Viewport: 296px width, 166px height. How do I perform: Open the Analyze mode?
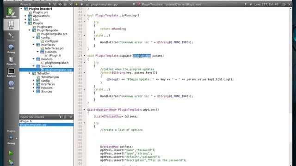pos(11,73)
